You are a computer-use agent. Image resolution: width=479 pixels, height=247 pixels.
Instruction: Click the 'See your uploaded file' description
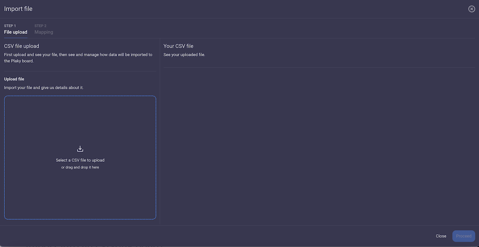(x=184, y=55)
